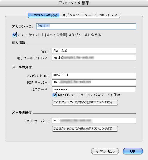Image resolution: width=148 pixels, height=160 pixels.
Task: Switch to the オプション tab
Action: click(x=71, y=15)
